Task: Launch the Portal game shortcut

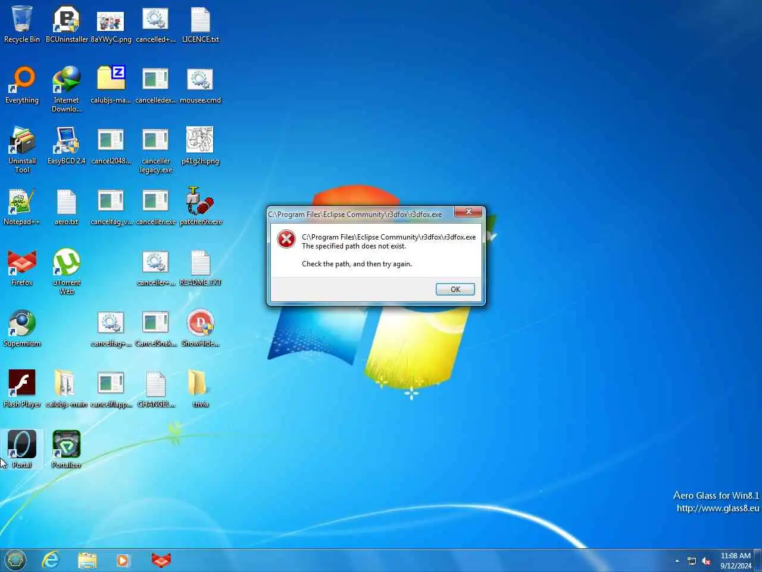Action: [22, 450]
